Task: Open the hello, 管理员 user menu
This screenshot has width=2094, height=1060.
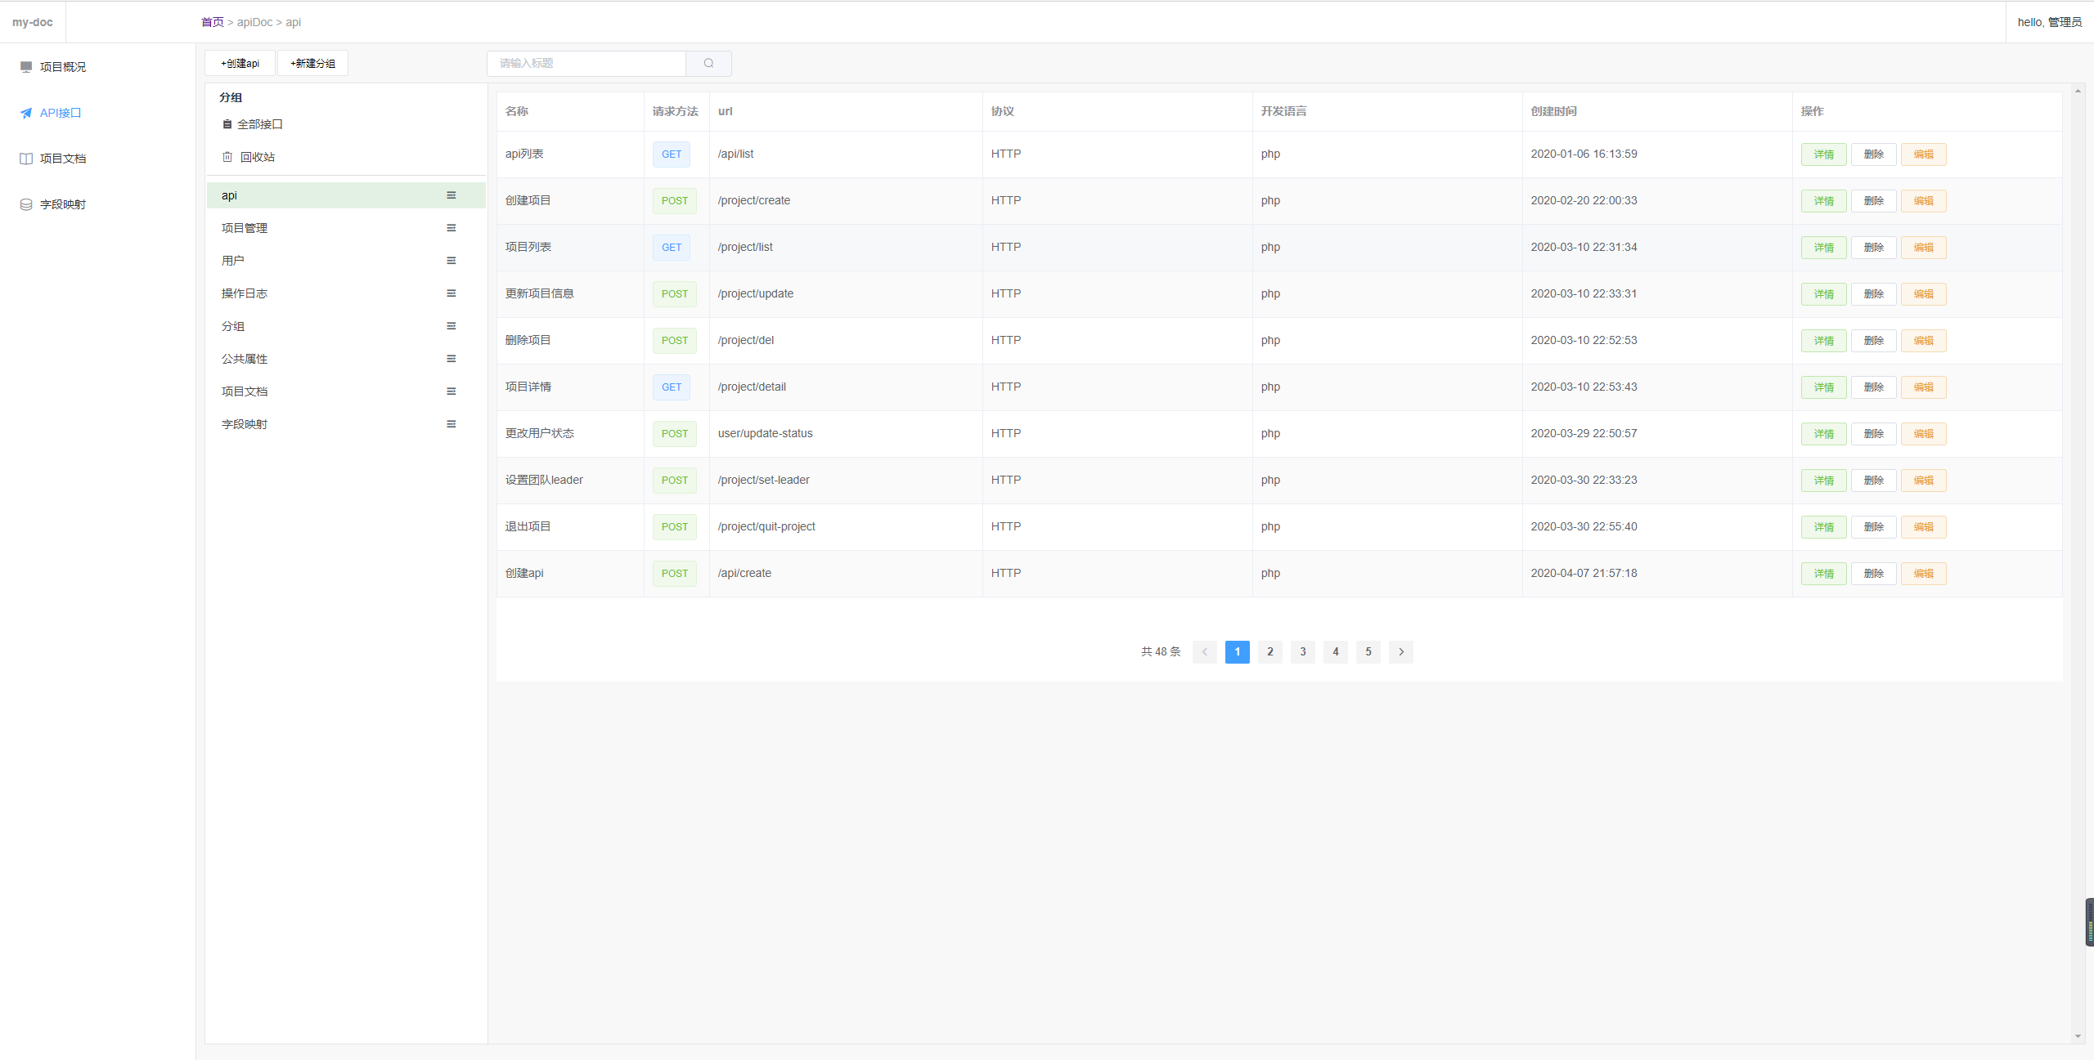Action: tap(2050, 22)
